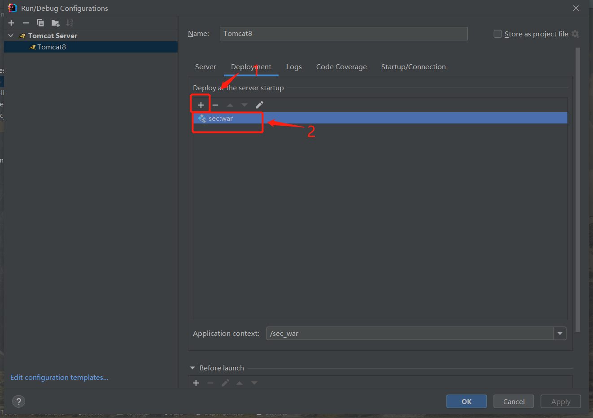Click IntelliJ icon in dialog title bar
Viewport: 593px width, 418px height.
coord(12,8)
